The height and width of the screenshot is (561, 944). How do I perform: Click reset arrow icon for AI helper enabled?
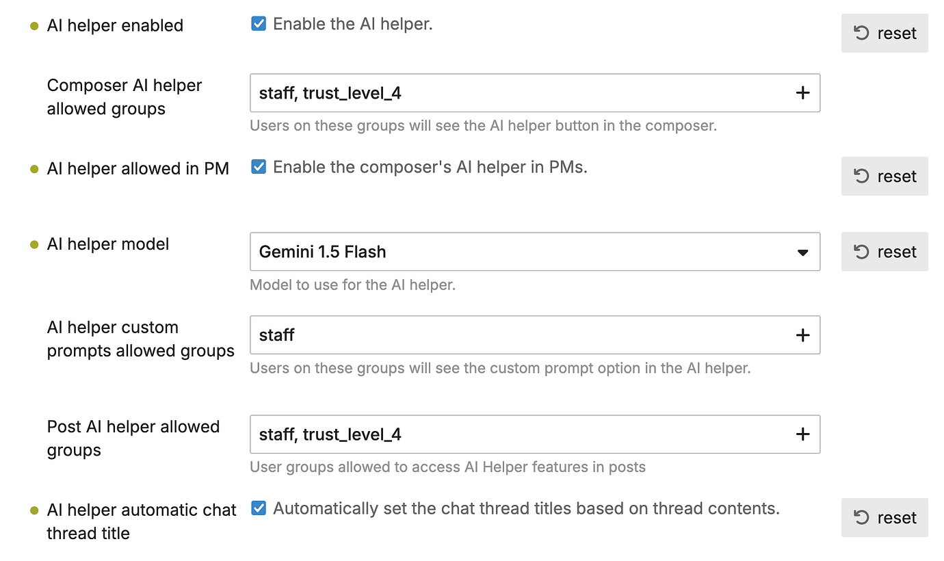tap(862, 33)
